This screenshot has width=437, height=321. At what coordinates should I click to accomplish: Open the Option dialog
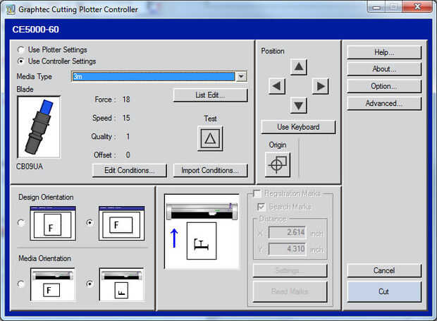pos(384,87)
